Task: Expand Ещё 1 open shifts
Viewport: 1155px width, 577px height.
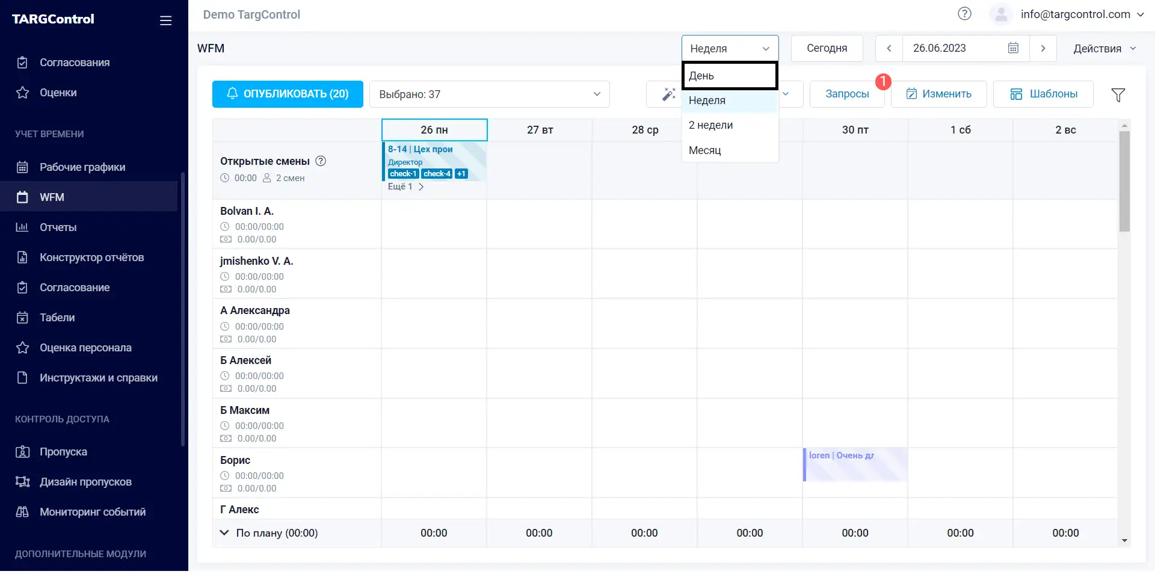Action: 406,187
